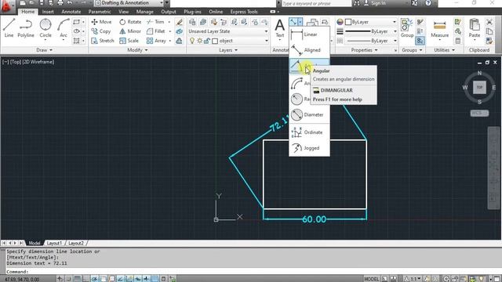Click the Text annotation tool

[x=280, y=28]
